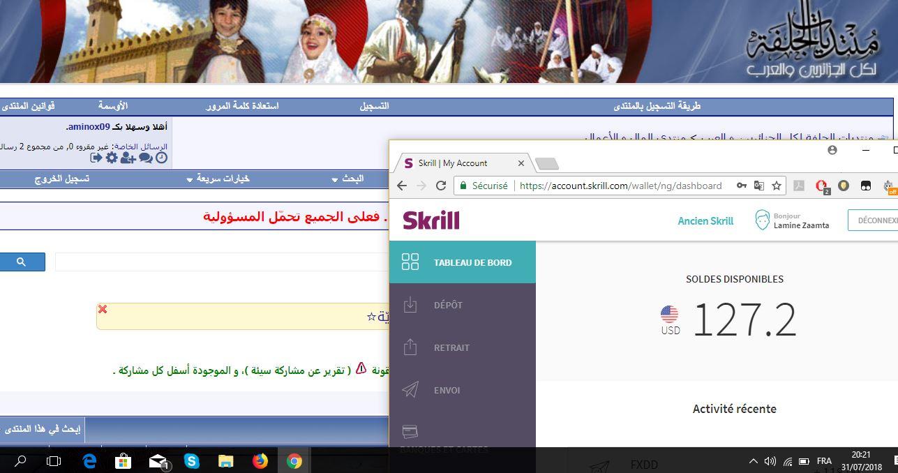Click the forum add-friend icon
Viewport: 898px width, 473px height.
(128, 158)
